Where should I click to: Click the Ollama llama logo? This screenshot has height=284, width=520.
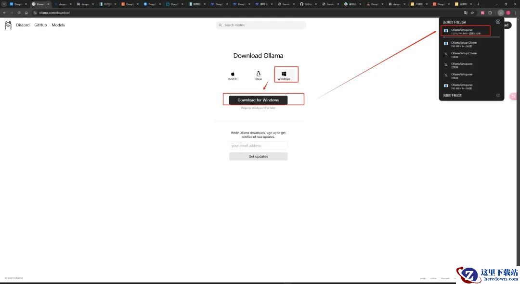(8, 25)
